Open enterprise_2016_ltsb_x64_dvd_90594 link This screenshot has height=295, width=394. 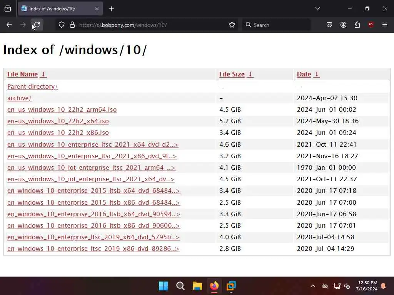(x=94, y=214)
